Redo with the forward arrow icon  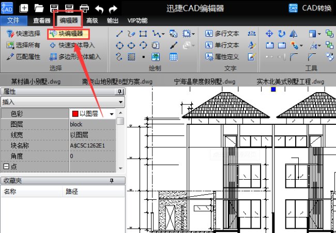click(x=113, y=9)
